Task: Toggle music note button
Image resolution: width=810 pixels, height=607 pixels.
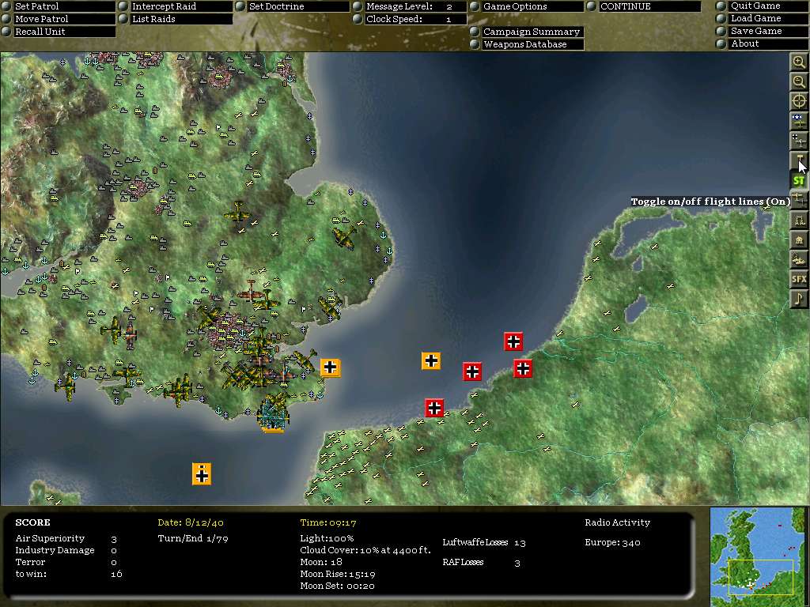Action: click(799, 299)
